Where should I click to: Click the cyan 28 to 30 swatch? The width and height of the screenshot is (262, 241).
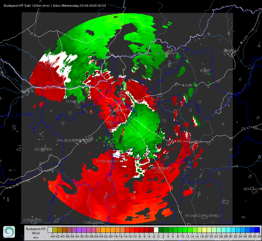pos(229,230)
